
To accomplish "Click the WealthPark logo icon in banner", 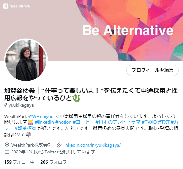I will (6, 6).
